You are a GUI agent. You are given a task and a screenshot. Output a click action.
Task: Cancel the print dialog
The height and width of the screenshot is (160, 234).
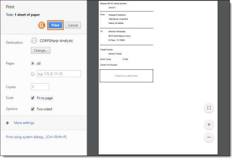[73, 25]
